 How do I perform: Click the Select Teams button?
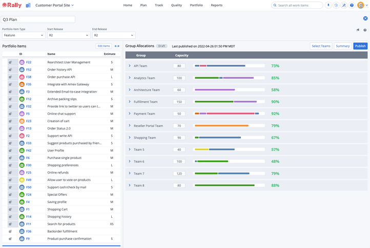pyautogui.click(x=321, y=46)
